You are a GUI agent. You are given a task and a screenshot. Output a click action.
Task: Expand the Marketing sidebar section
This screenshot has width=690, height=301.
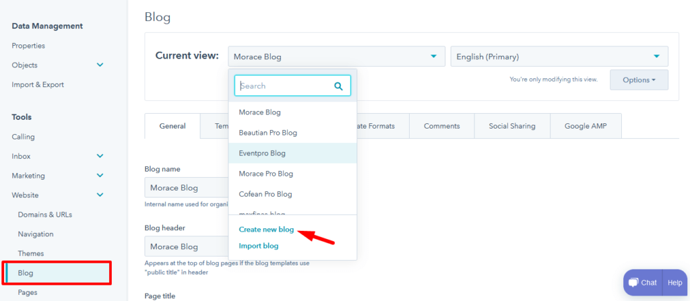[x=100, y=176]
